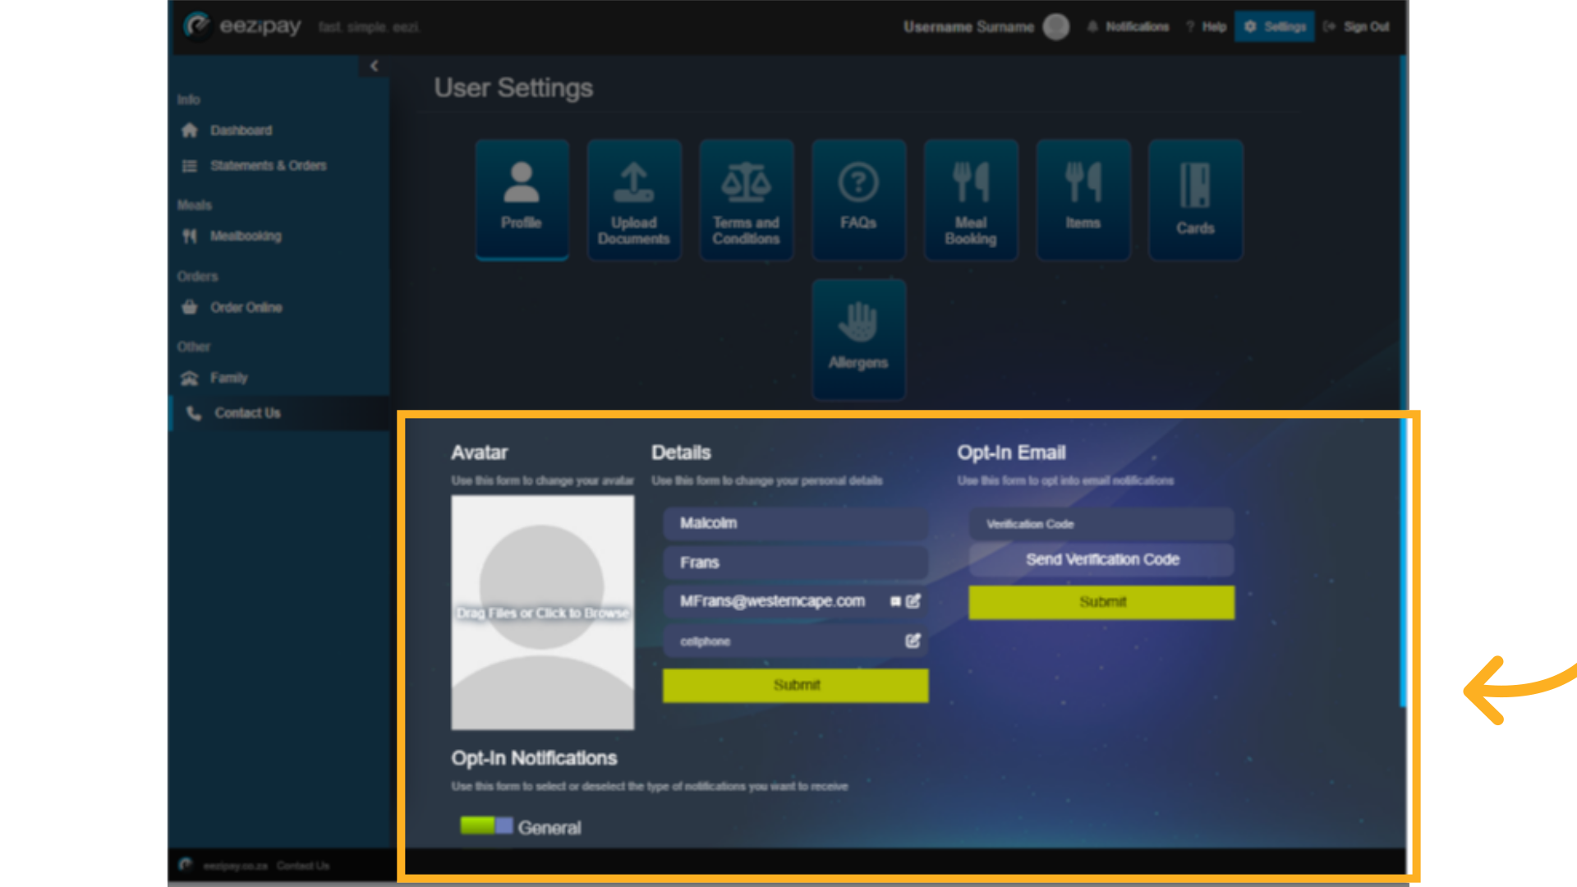
Task: Open the user profile avatar menu
Action: 1057,26
